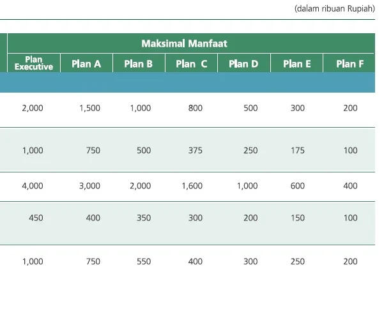Click the 350 value under Plan B
The image size is (384, 334).
pyautogui.click(x=144, y=218)
